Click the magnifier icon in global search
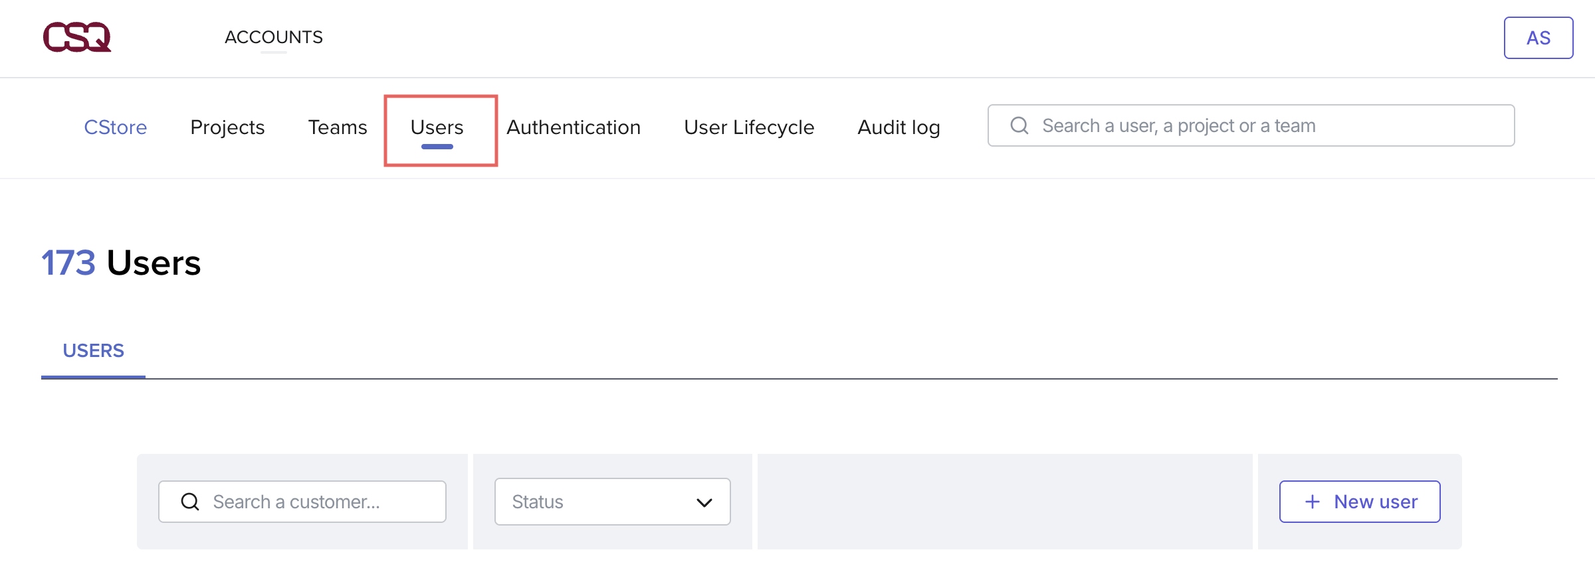This screenshot has height=568, width=1595. (1019, 125)
